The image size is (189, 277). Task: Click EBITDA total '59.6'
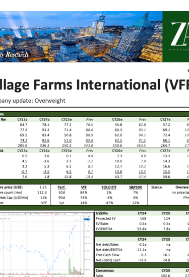[x=166, y=176]
